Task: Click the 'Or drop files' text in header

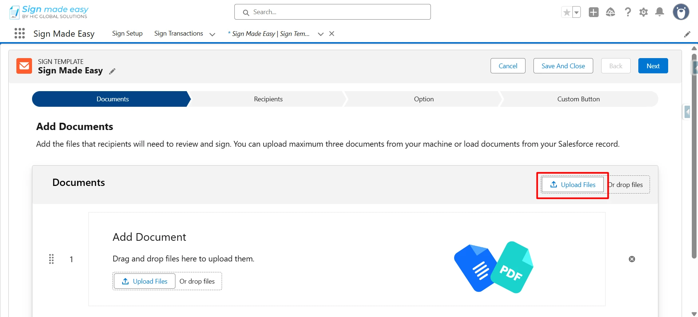Action: [x=626, y=184]
